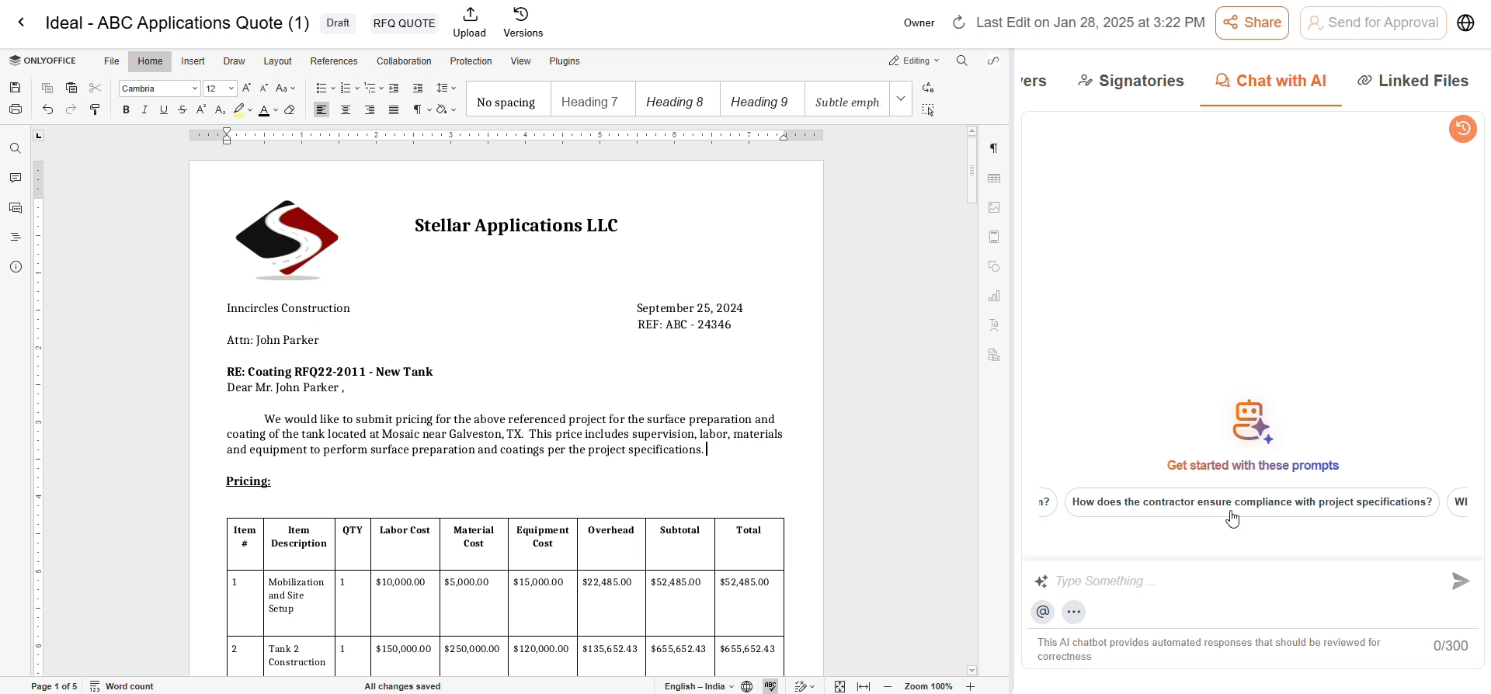Open the find icon in the left sidebar
The width and height of the screenshot is (1491, 694).
[x=16, y=149]
